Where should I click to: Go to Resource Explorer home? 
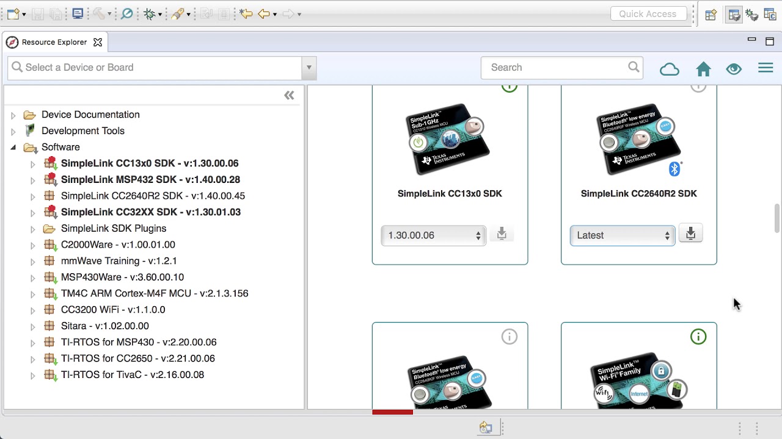point(704,69)
